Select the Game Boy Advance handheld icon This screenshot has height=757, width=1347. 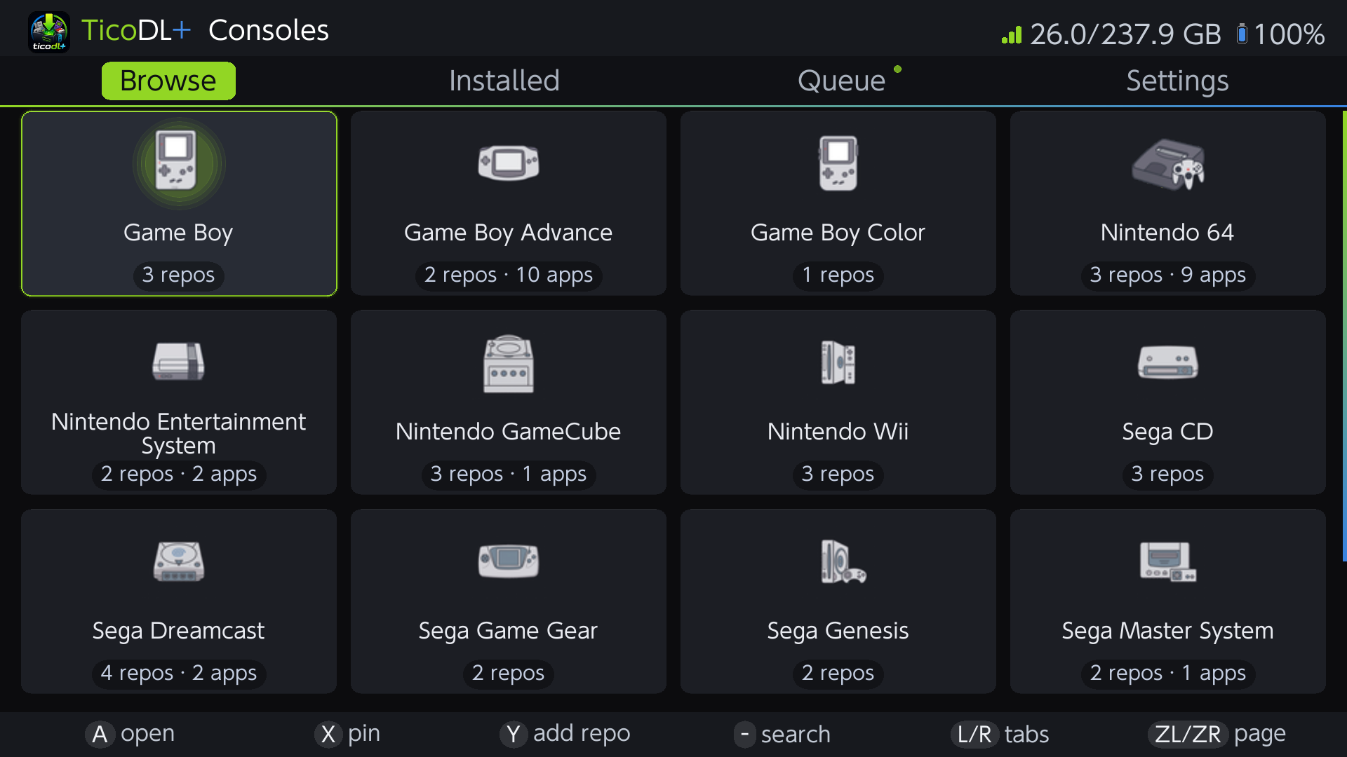coord(509,163)
